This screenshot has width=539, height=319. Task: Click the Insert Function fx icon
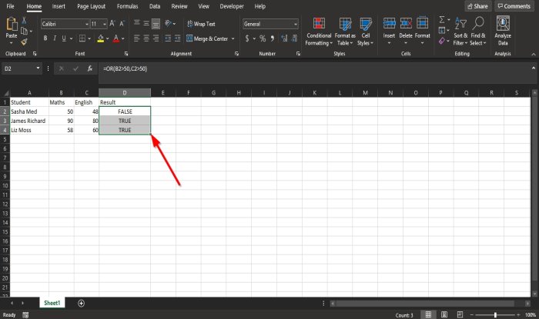(x=90, y=68)
